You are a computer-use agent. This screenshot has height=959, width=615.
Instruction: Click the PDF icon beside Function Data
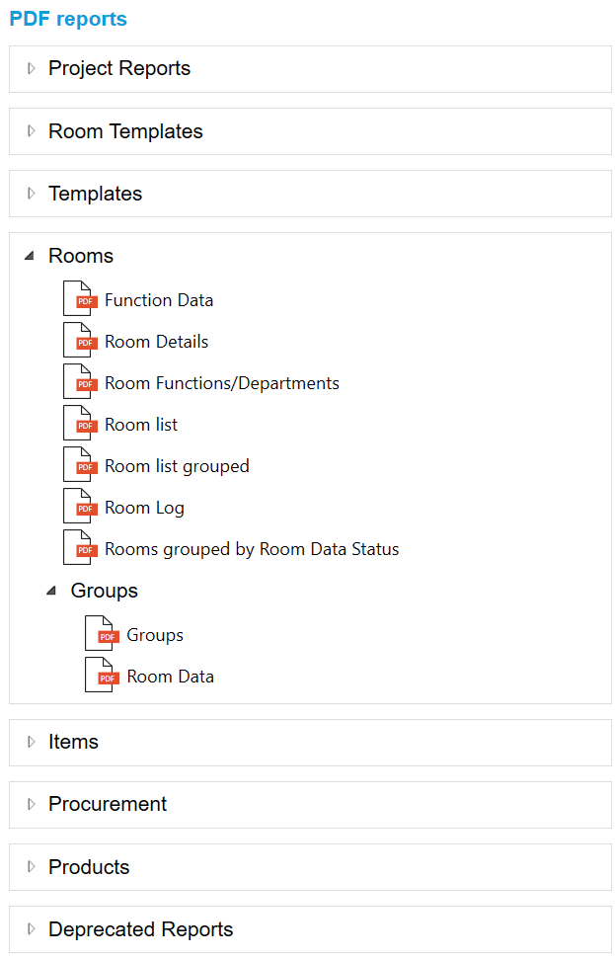[x=80, y=298]
